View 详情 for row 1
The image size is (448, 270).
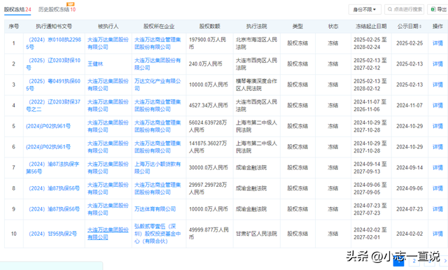tap(437, 43)
